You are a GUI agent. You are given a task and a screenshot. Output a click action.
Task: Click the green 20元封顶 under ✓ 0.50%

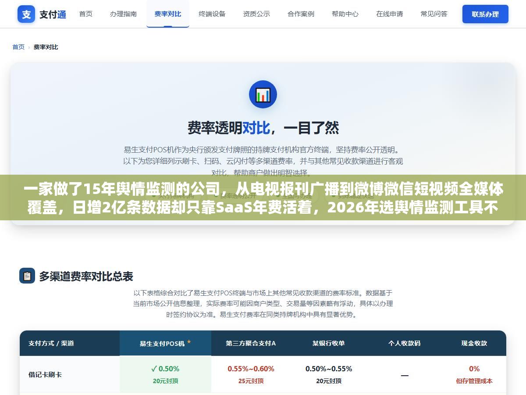click(165, 381)
